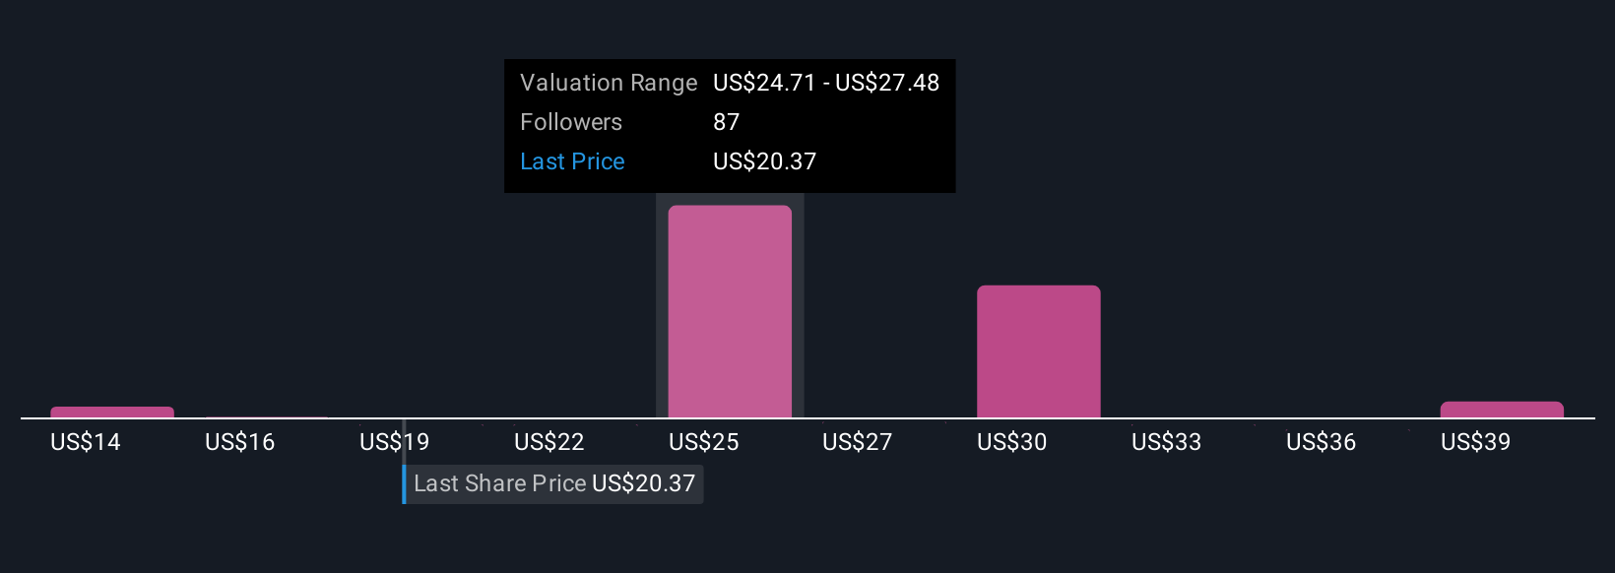Click the tall bar at US$25
The height and width of the screenshot is (573, 1615).
coord(730,311)
